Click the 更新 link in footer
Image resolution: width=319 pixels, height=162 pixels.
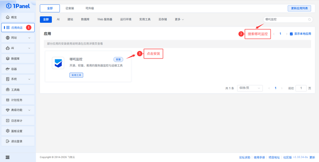click(x=312, y=158)
